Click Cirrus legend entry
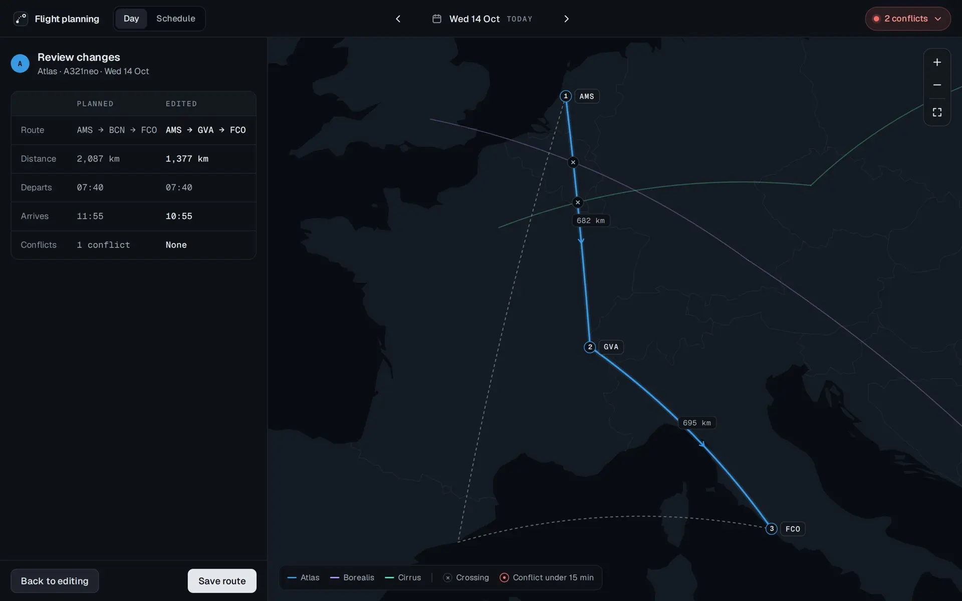Image resolution: width=962 pixels, height=601 pixels. coord(403,578)
